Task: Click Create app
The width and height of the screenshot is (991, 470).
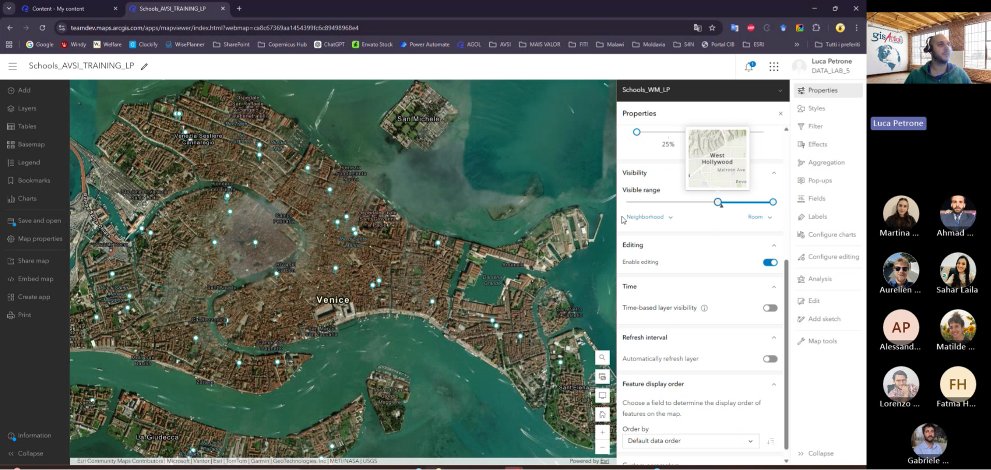Action: pos(29,297)
